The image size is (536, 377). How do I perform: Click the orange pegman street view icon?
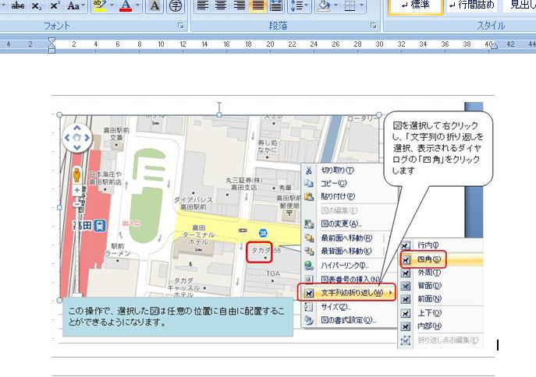[77, 175]
